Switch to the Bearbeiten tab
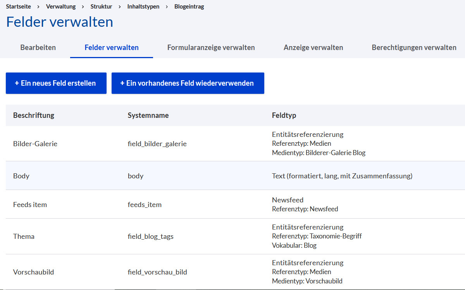The image size is (465, 290). 38,47
